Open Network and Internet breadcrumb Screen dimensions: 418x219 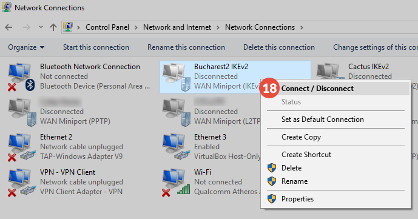tap(177, 27)
